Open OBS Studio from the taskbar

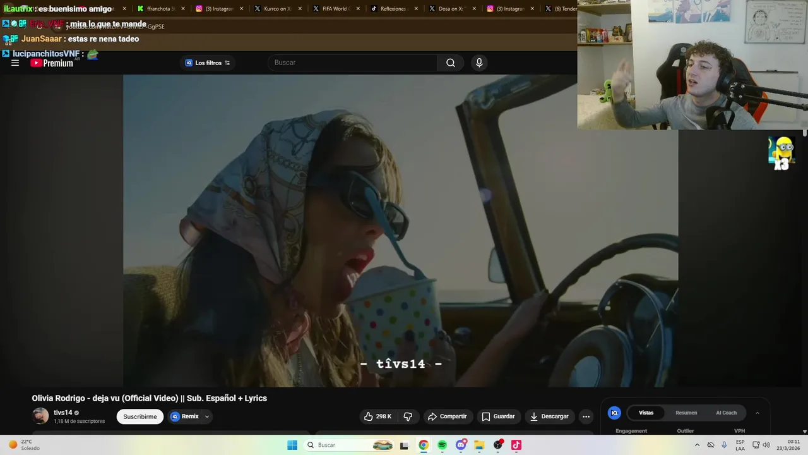point(498,445)
